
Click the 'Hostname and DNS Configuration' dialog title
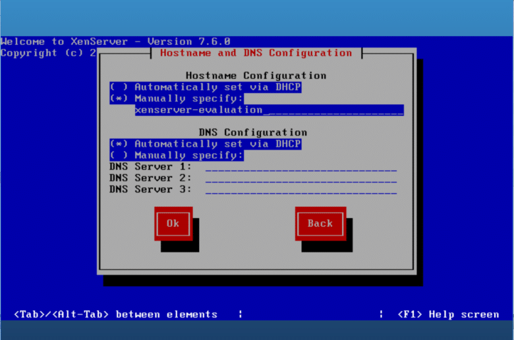click(x=256, y=53)
